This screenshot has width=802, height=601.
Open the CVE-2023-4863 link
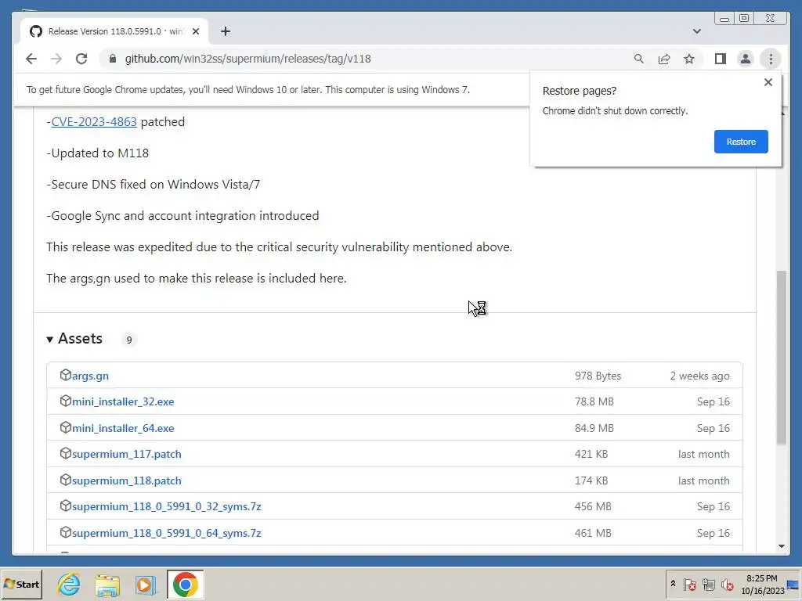pos(94,121)
